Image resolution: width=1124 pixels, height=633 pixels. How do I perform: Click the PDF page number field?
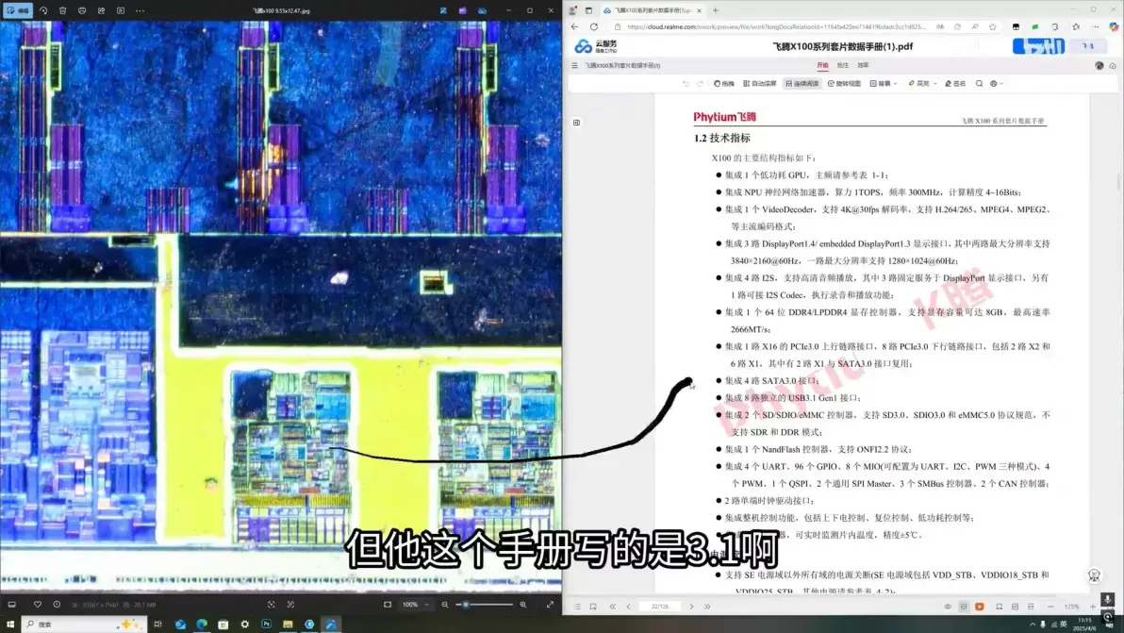point(660,607)
